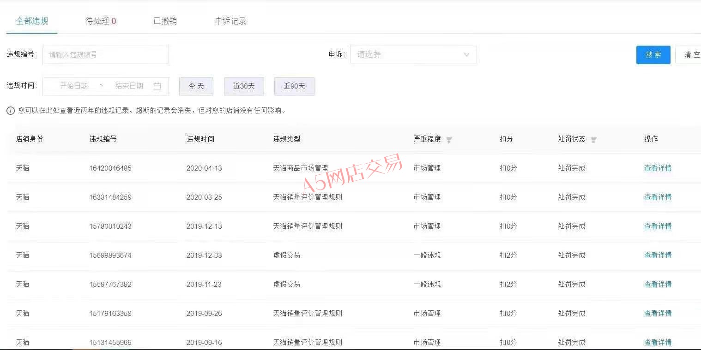Select the 全部违规 tab

point(32,21)
